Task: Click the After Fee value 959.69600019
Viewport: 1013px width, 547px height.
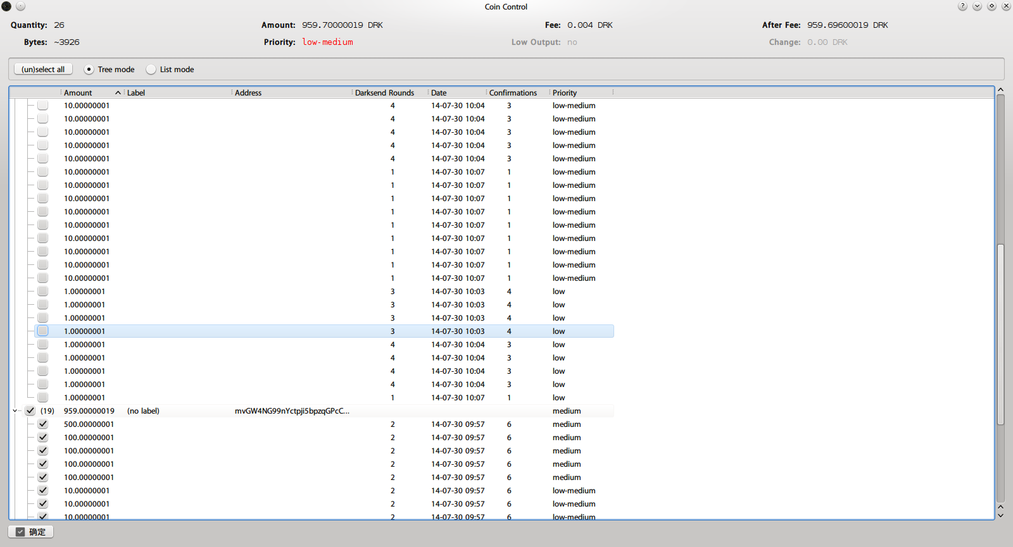Action: [x=847, y=25]
